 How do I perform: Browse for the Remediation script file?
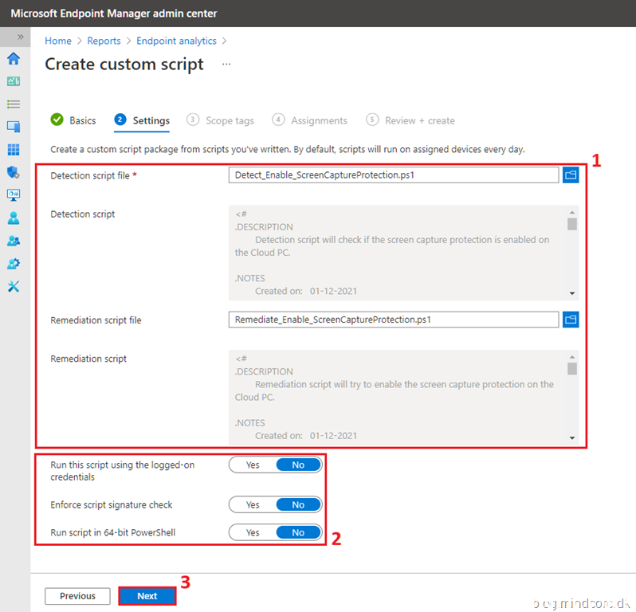pyautogui.click(x=571, y=320)
